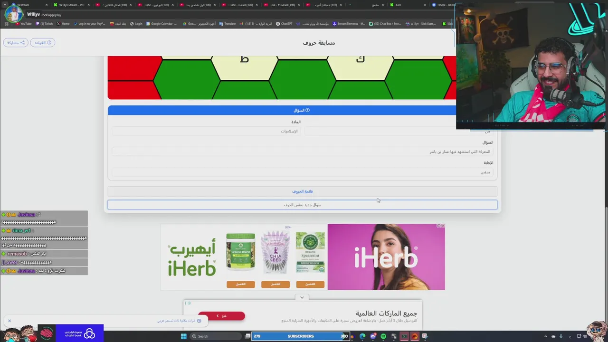The image size is (608, 342).
Task: Open the Chat Box / Stre... bookmark
Action: 385,24
